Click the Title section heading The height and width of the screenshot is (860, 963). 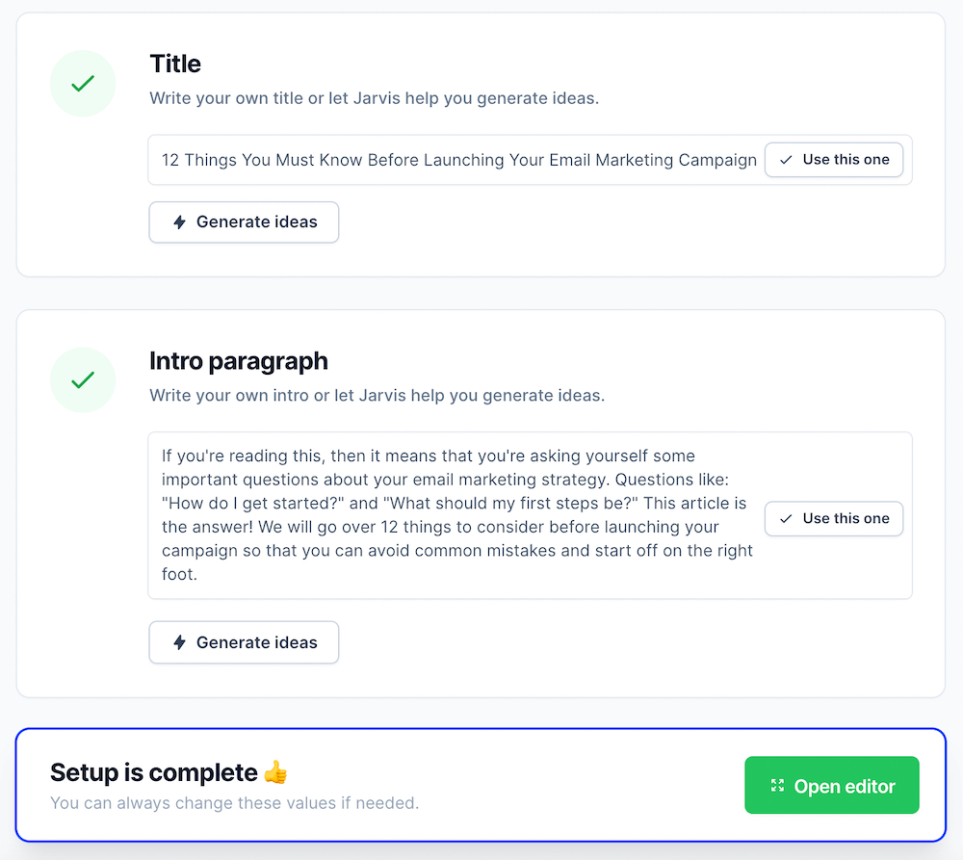point(175,65)
